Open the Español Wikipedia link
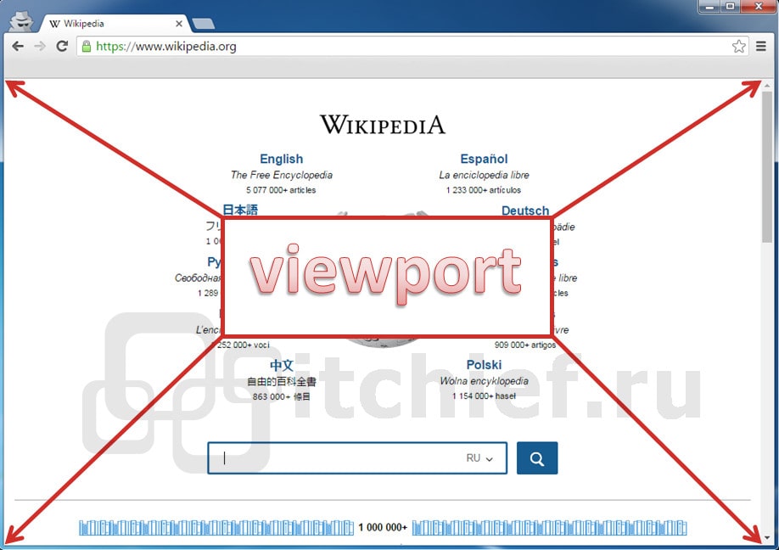This screenshot has height=550, width=779. [x=484, y=159]
